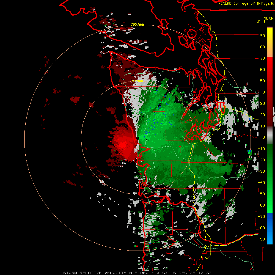Click the blue bottom segment of color bar
275x275 pixels.
coord(270,229)
